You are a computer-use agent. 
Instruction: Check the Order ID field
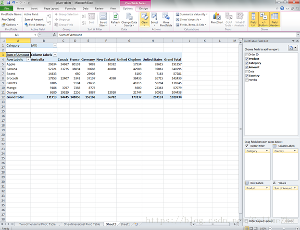tap(247, 54)
